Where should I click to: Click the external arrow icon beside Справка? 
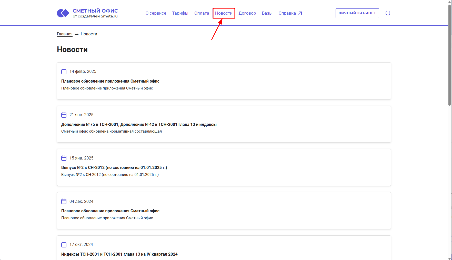coord(300,13)
